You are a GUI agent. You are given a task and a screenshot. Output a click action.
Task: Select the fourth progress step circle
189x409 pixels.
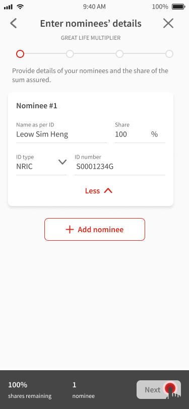(x=169, y=54)
